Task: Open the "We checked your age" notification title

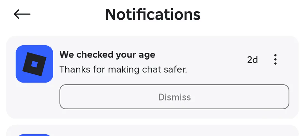Action: pyautogui.click(x=107, y=54)
